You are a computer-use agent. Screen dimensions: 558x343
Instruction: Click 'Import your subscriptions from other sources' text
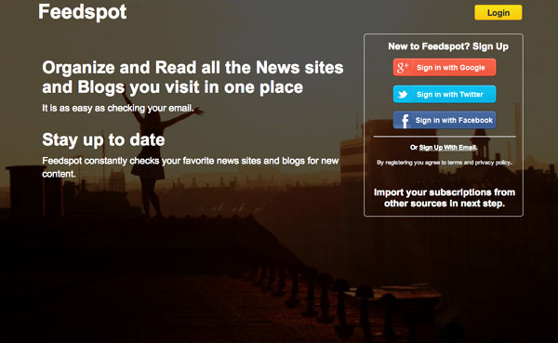coord(445,198)
